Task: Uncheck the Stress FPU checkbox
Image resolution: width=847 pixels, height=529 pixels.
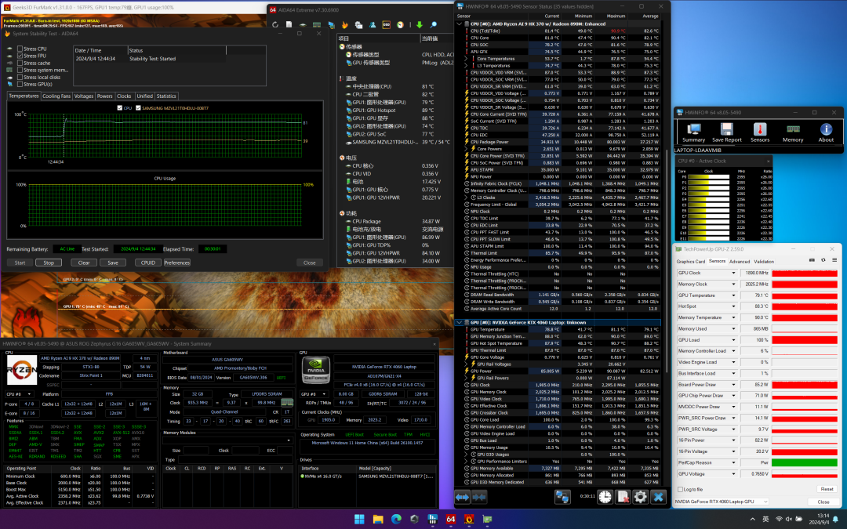Action: 20,56
